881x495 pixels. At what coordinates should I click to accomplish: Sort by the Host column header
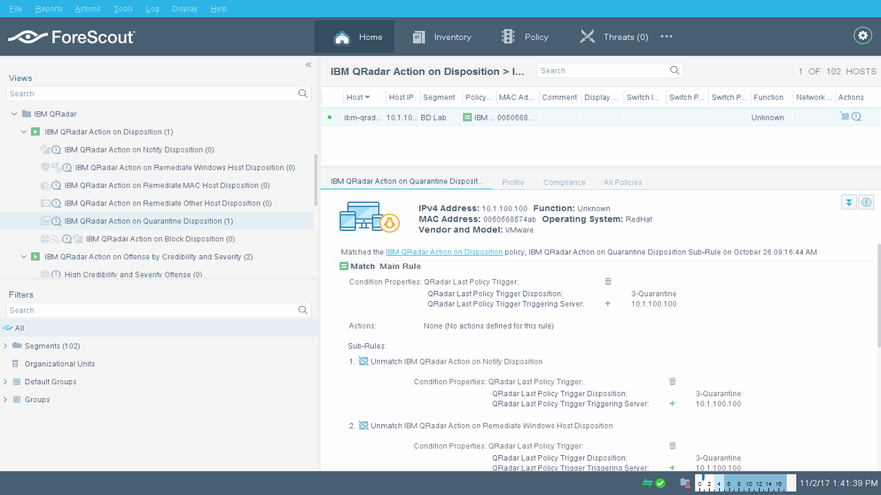tap(359, 98)
